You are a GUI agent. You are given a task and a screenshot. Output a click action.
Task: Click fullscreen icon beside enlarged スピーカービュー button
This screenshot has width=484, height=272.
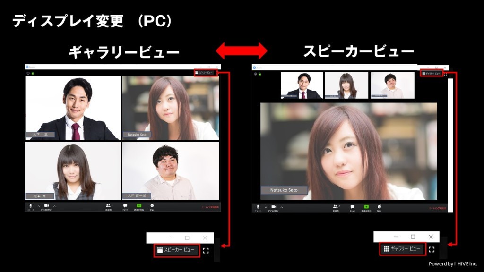(x=206, y=251)
